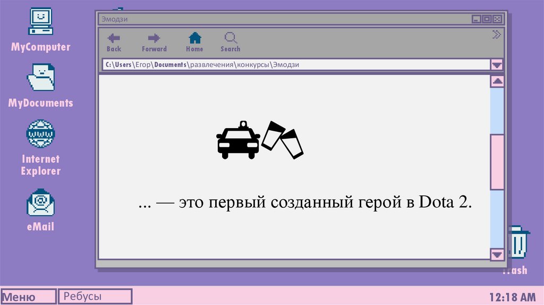This screenshot has height=305, width=544.
Task: Click the address path field
Action: 296,64
